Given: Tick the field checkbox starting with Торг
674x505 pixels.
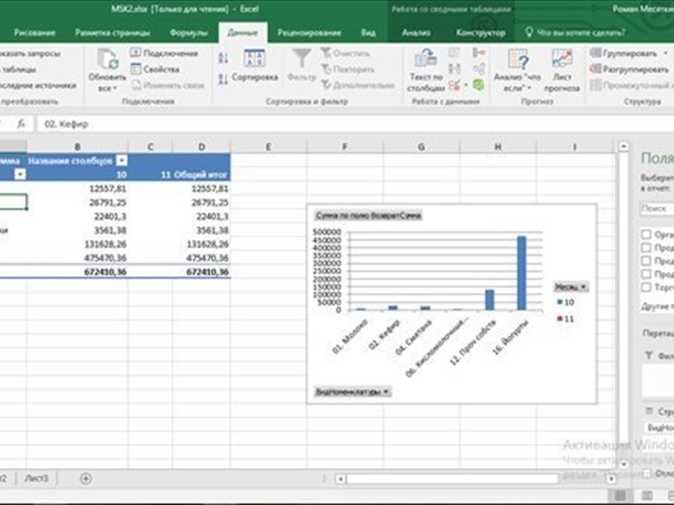Looking at the screenshot, I should point(646,287).
